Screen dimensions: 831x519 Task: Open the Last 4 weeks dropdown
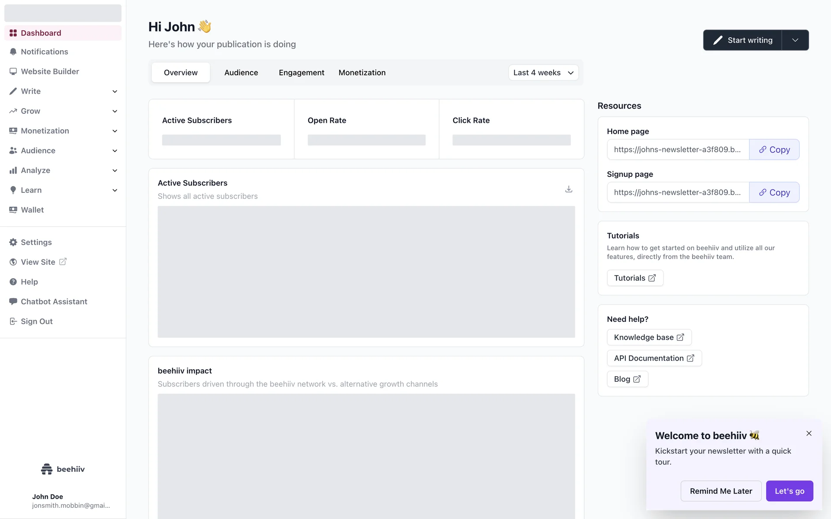(x=543, y=73)
